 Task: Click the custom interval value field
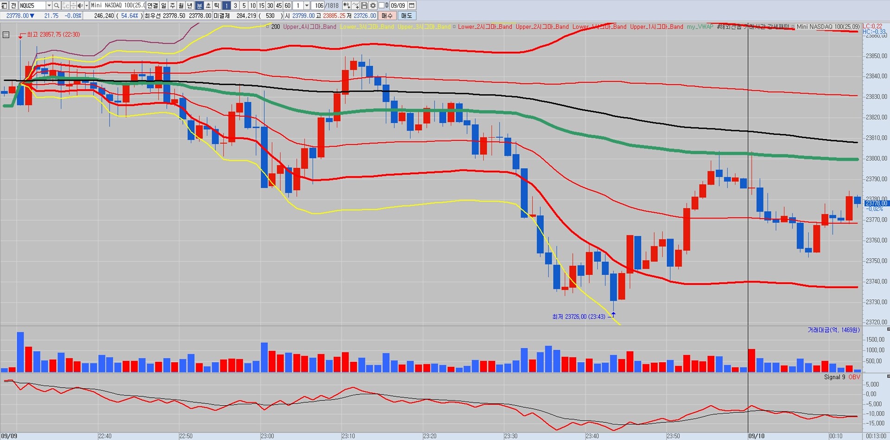click(x=298, y=6)
